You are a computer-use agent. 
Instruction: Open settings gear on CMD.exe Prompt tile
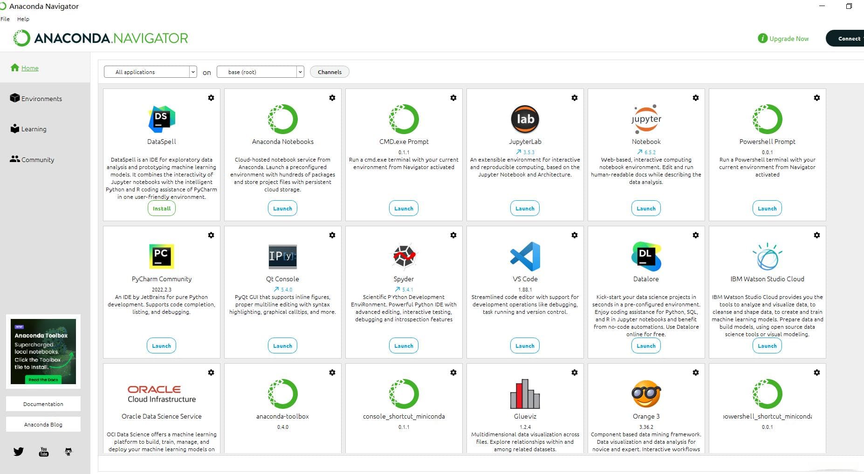[x=453, y=98]
